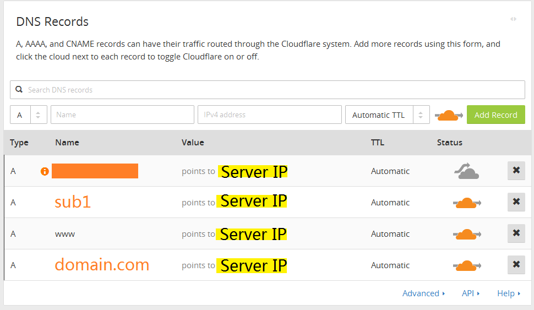Open the Help menu link
The height and width of the screenshot is (310, 534).
509,293
